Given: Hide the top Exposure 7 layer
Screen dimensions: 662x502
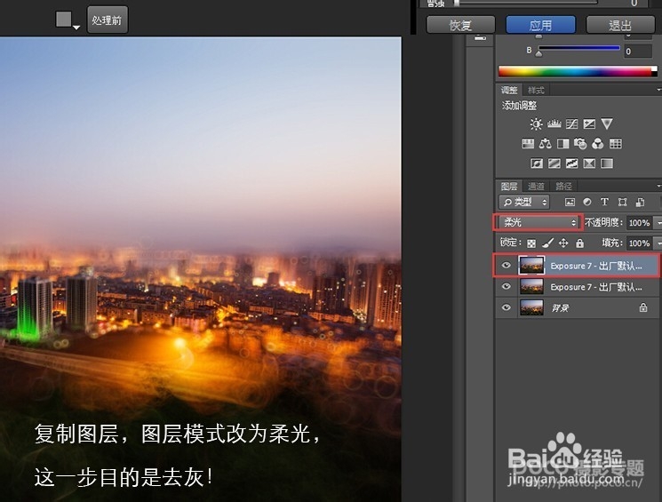Looking at the screenshot, I should pyautogui.click(x=506, y=266).
